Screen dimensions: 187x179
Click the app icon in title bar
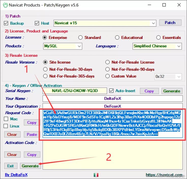point(5,5)
